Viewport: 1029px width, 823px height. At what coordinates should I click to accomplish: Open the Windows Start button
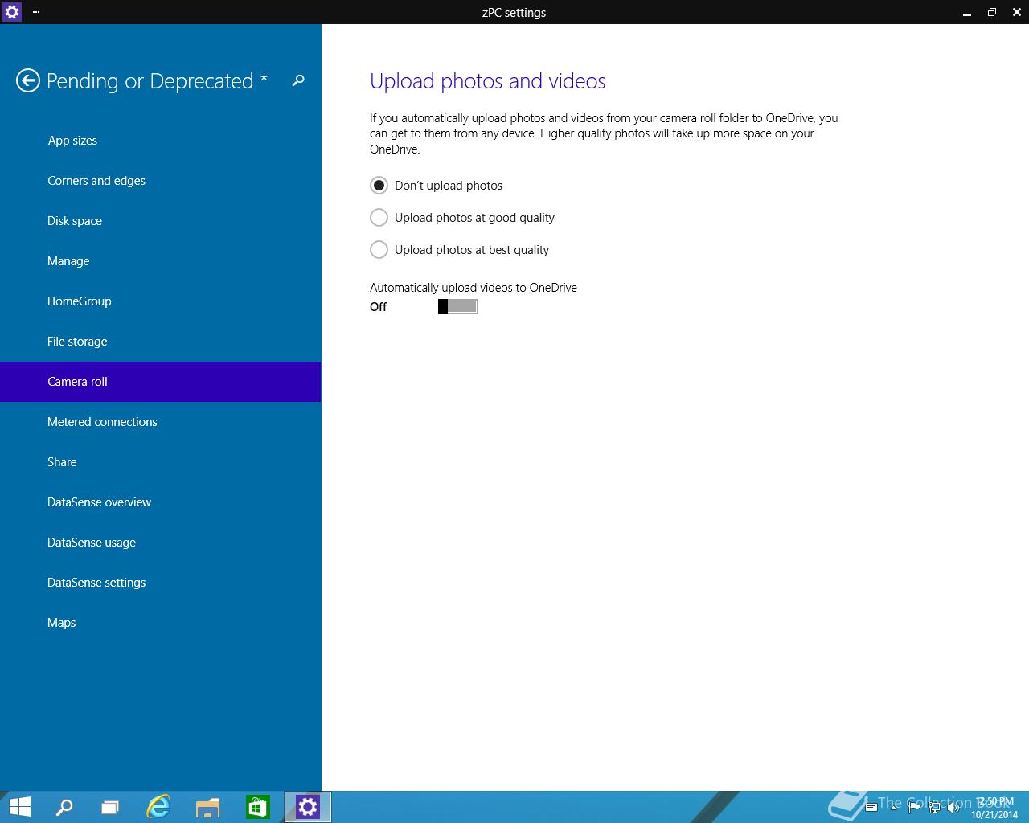tap(19, 807)
